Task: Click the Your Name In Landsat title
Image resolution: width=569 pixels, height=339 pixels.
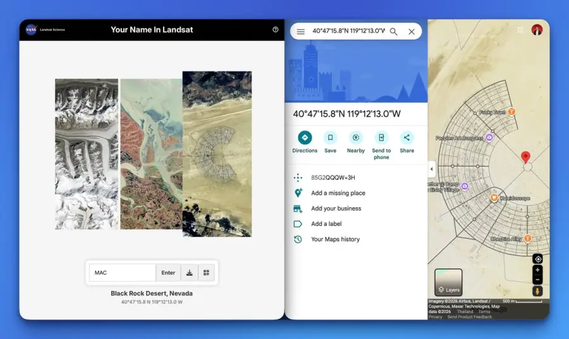Action: [x=152, y=30]
